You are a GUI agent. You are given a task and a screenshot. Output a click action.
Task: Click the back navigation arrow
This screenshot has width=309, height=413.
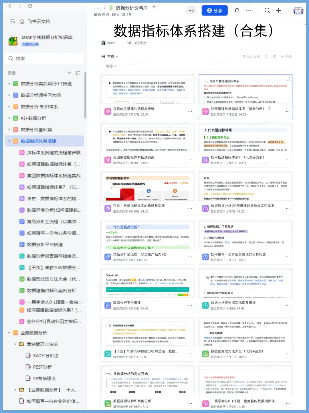[9, 6]
